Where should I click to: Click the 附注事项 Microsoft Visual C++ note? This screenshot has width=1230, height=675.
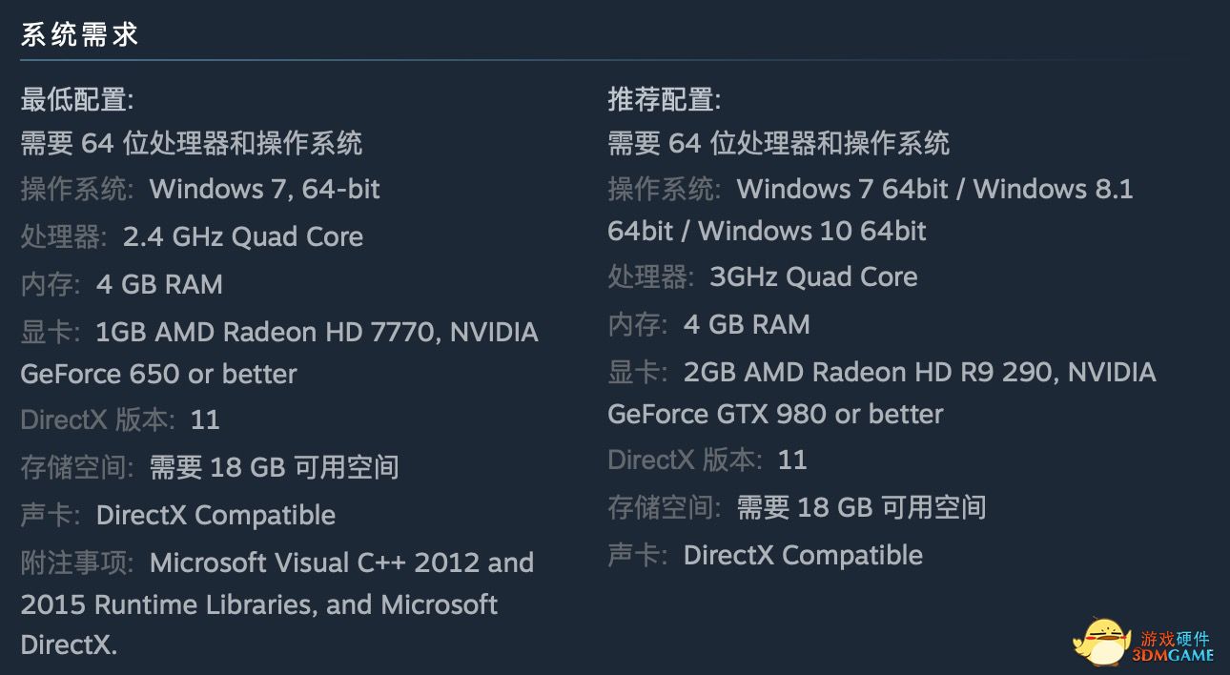[x=277, y=562]
